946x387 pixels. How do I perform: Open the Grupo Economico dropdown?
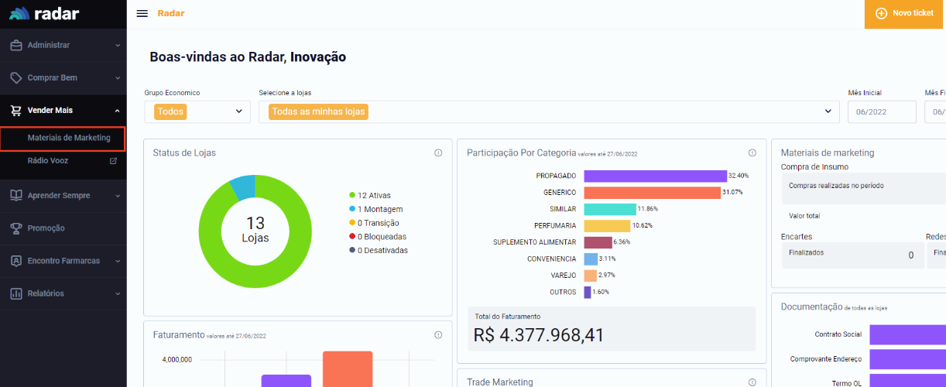[x=197, y=111]
